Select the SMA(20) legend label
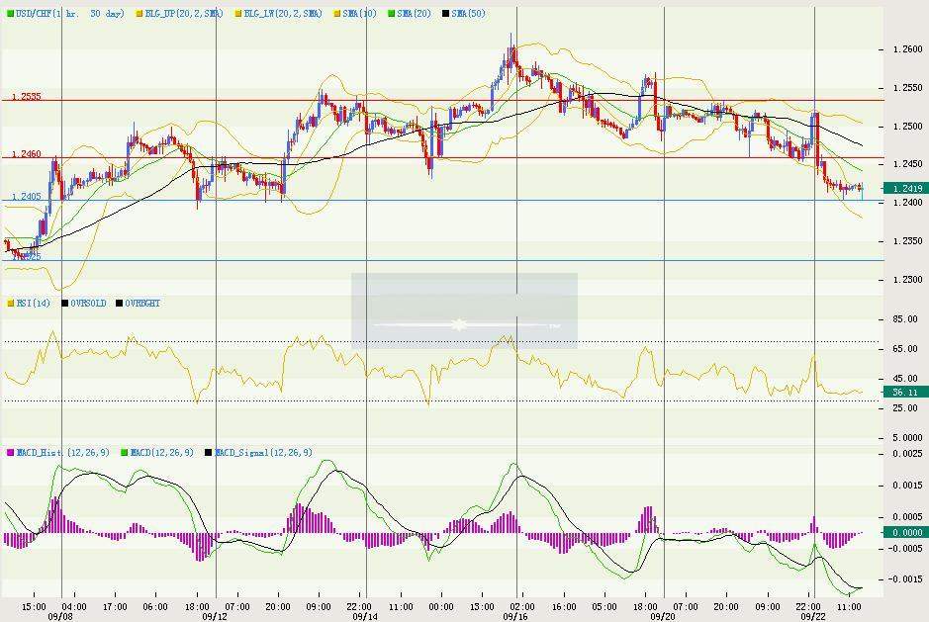The image size is (929, 622). (415, 13)
